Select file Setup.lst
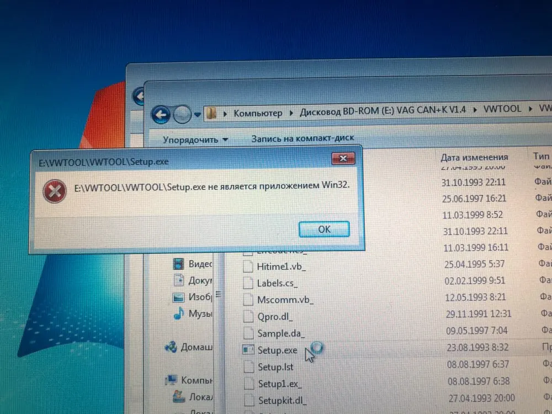 275,367
